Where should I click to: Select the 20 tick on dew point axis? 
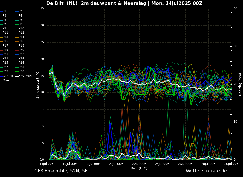[x=42, y=59]
